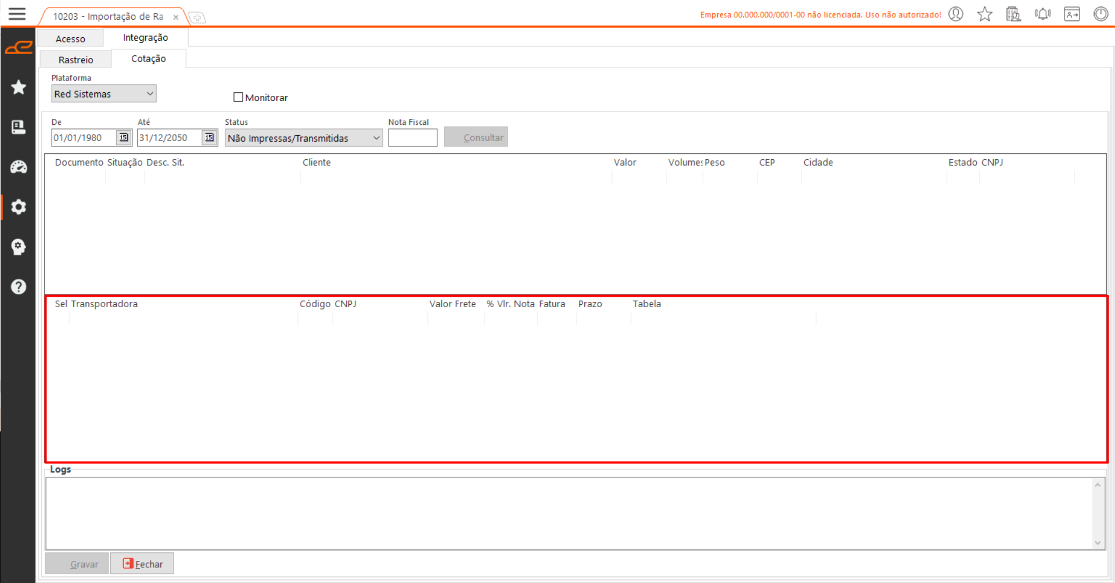
Task: Close the 10203 Importação tab
Action: tap(176, 17)
